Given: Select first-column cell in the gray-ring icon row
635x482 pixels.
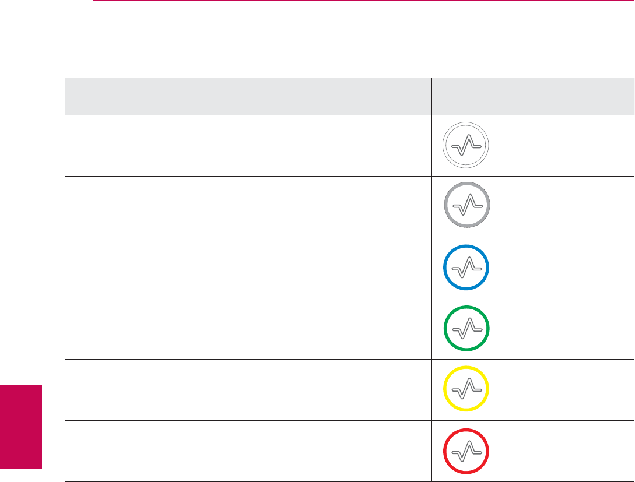Looking at the screenshot, I should pos(151,206).
